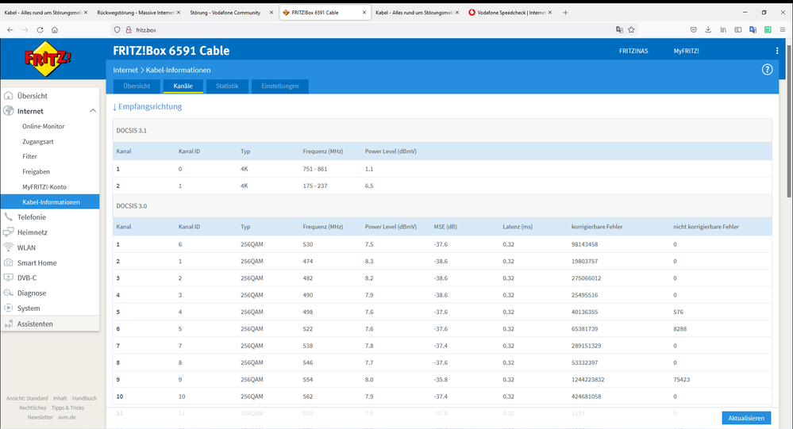Click the Pocket save icon in toolbar
Viewport: 793px width, 429px height.
click(693, 30)
